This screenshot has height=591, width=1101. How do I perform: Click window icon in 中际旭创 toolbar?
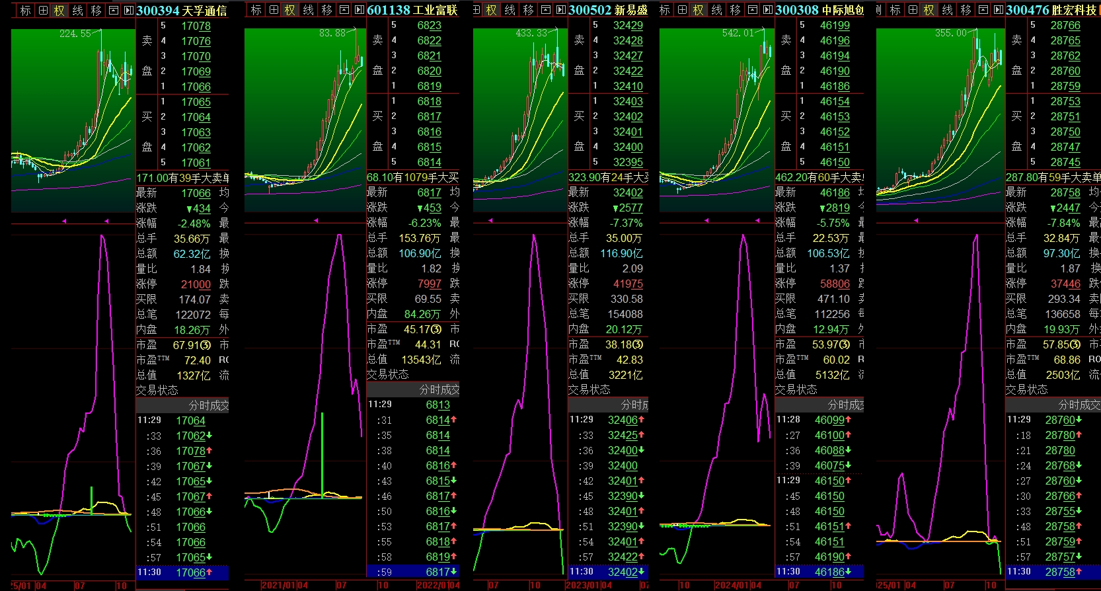click(x=752, y=11)
